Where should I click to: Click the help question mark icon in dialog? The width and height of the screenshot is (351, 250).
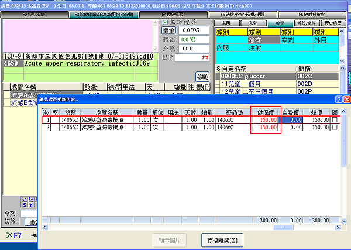pyautogui.click(x=338, y=100)
